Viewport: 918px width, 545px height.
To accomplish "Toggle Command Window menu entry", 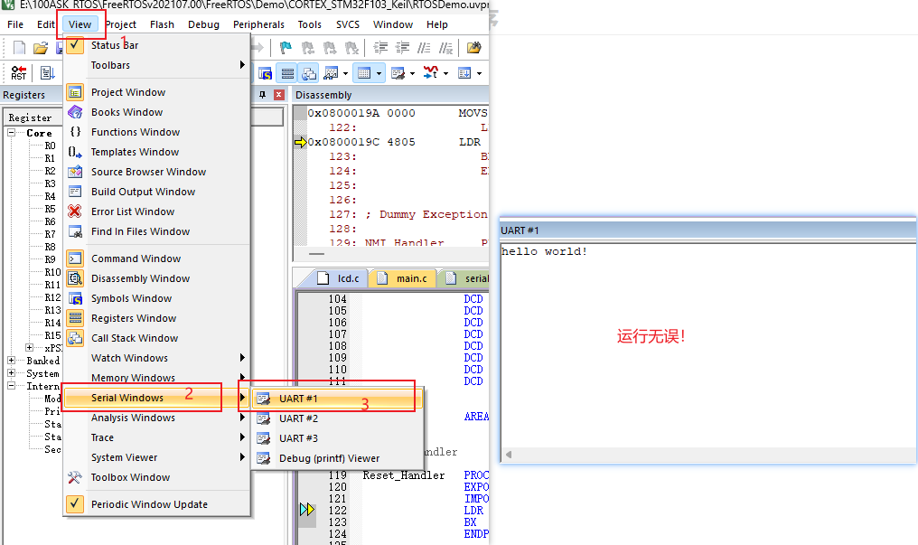I will pyautogui.click(x=157, y=258).
